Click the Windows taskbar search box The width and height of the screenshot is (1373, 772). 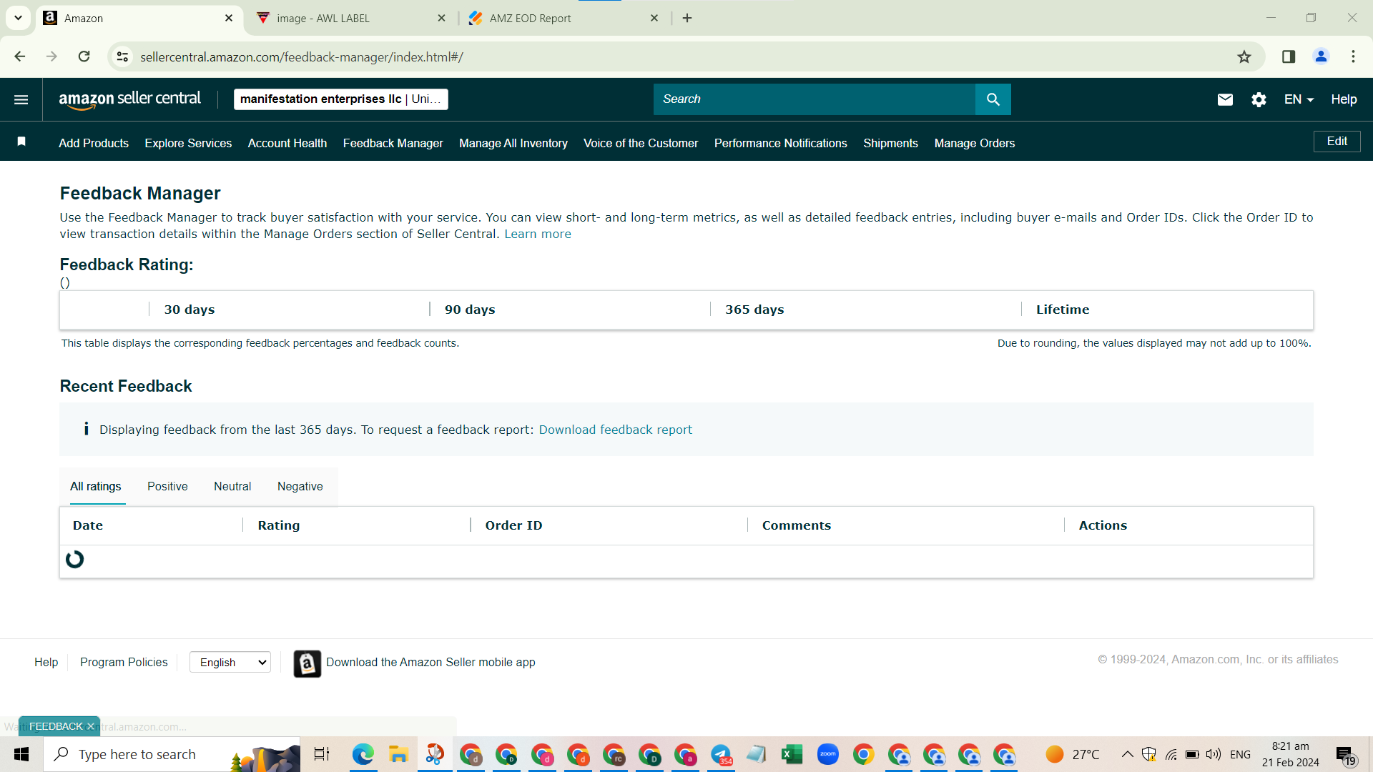(172, 754)
